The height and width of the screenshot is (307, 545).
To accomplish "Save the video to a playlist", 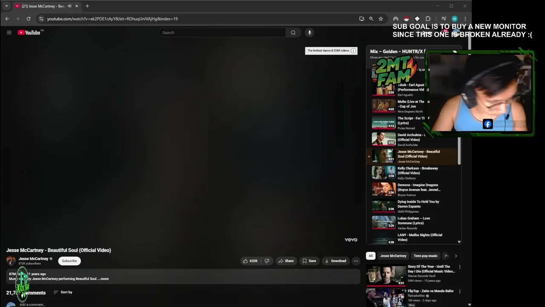I will tap(309, 261).
